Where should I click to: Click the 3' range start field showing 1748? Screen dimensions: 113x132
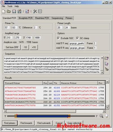[x=29, y=37]
